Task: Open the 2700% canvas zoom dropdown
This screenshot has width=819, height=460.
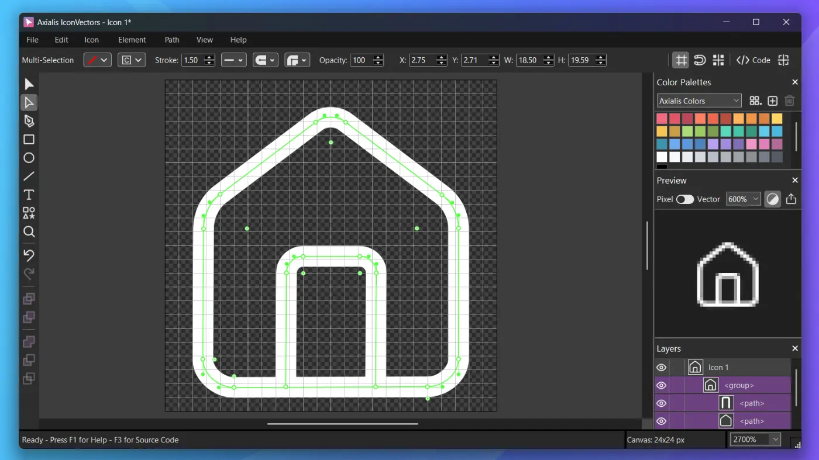Action: (x=755, y=440)
